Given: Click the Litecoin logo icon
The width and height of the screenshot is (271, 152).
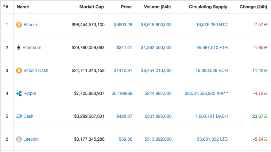Looking at the screenshot, I should click(19, 139).
